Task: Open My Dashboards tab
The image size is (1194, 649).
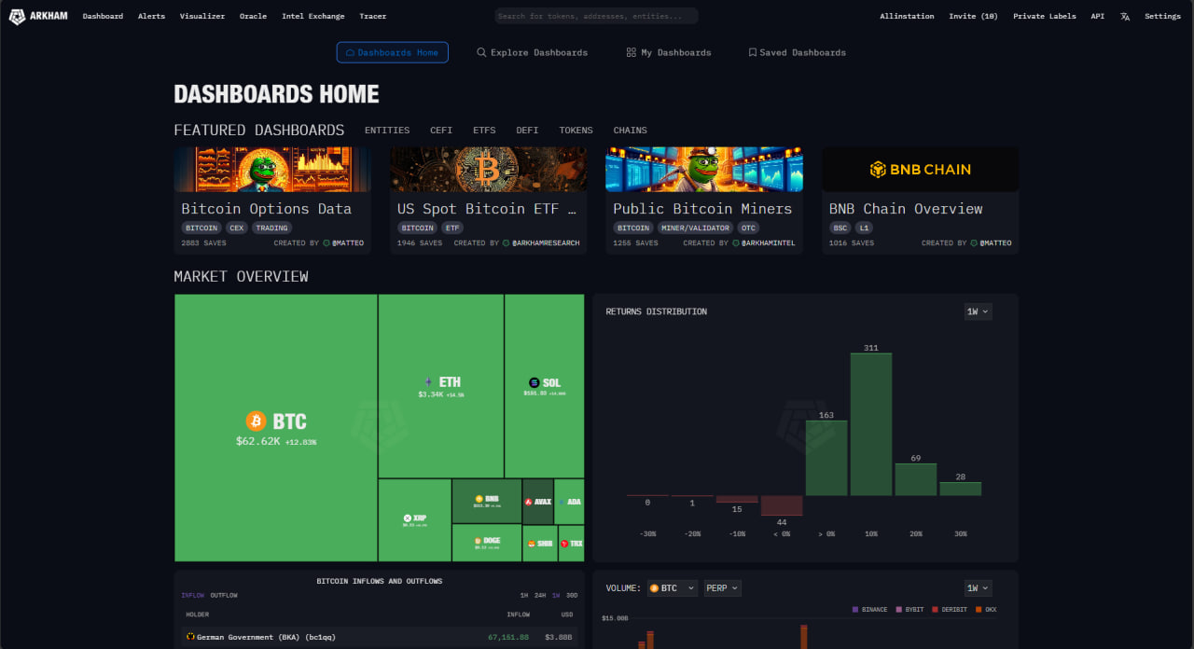Action: [x=669, y=52]
